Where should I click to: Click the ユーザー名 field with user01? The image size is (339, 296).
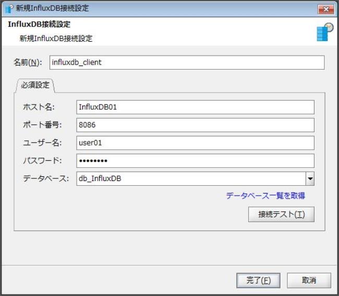[x=195, y=143]
